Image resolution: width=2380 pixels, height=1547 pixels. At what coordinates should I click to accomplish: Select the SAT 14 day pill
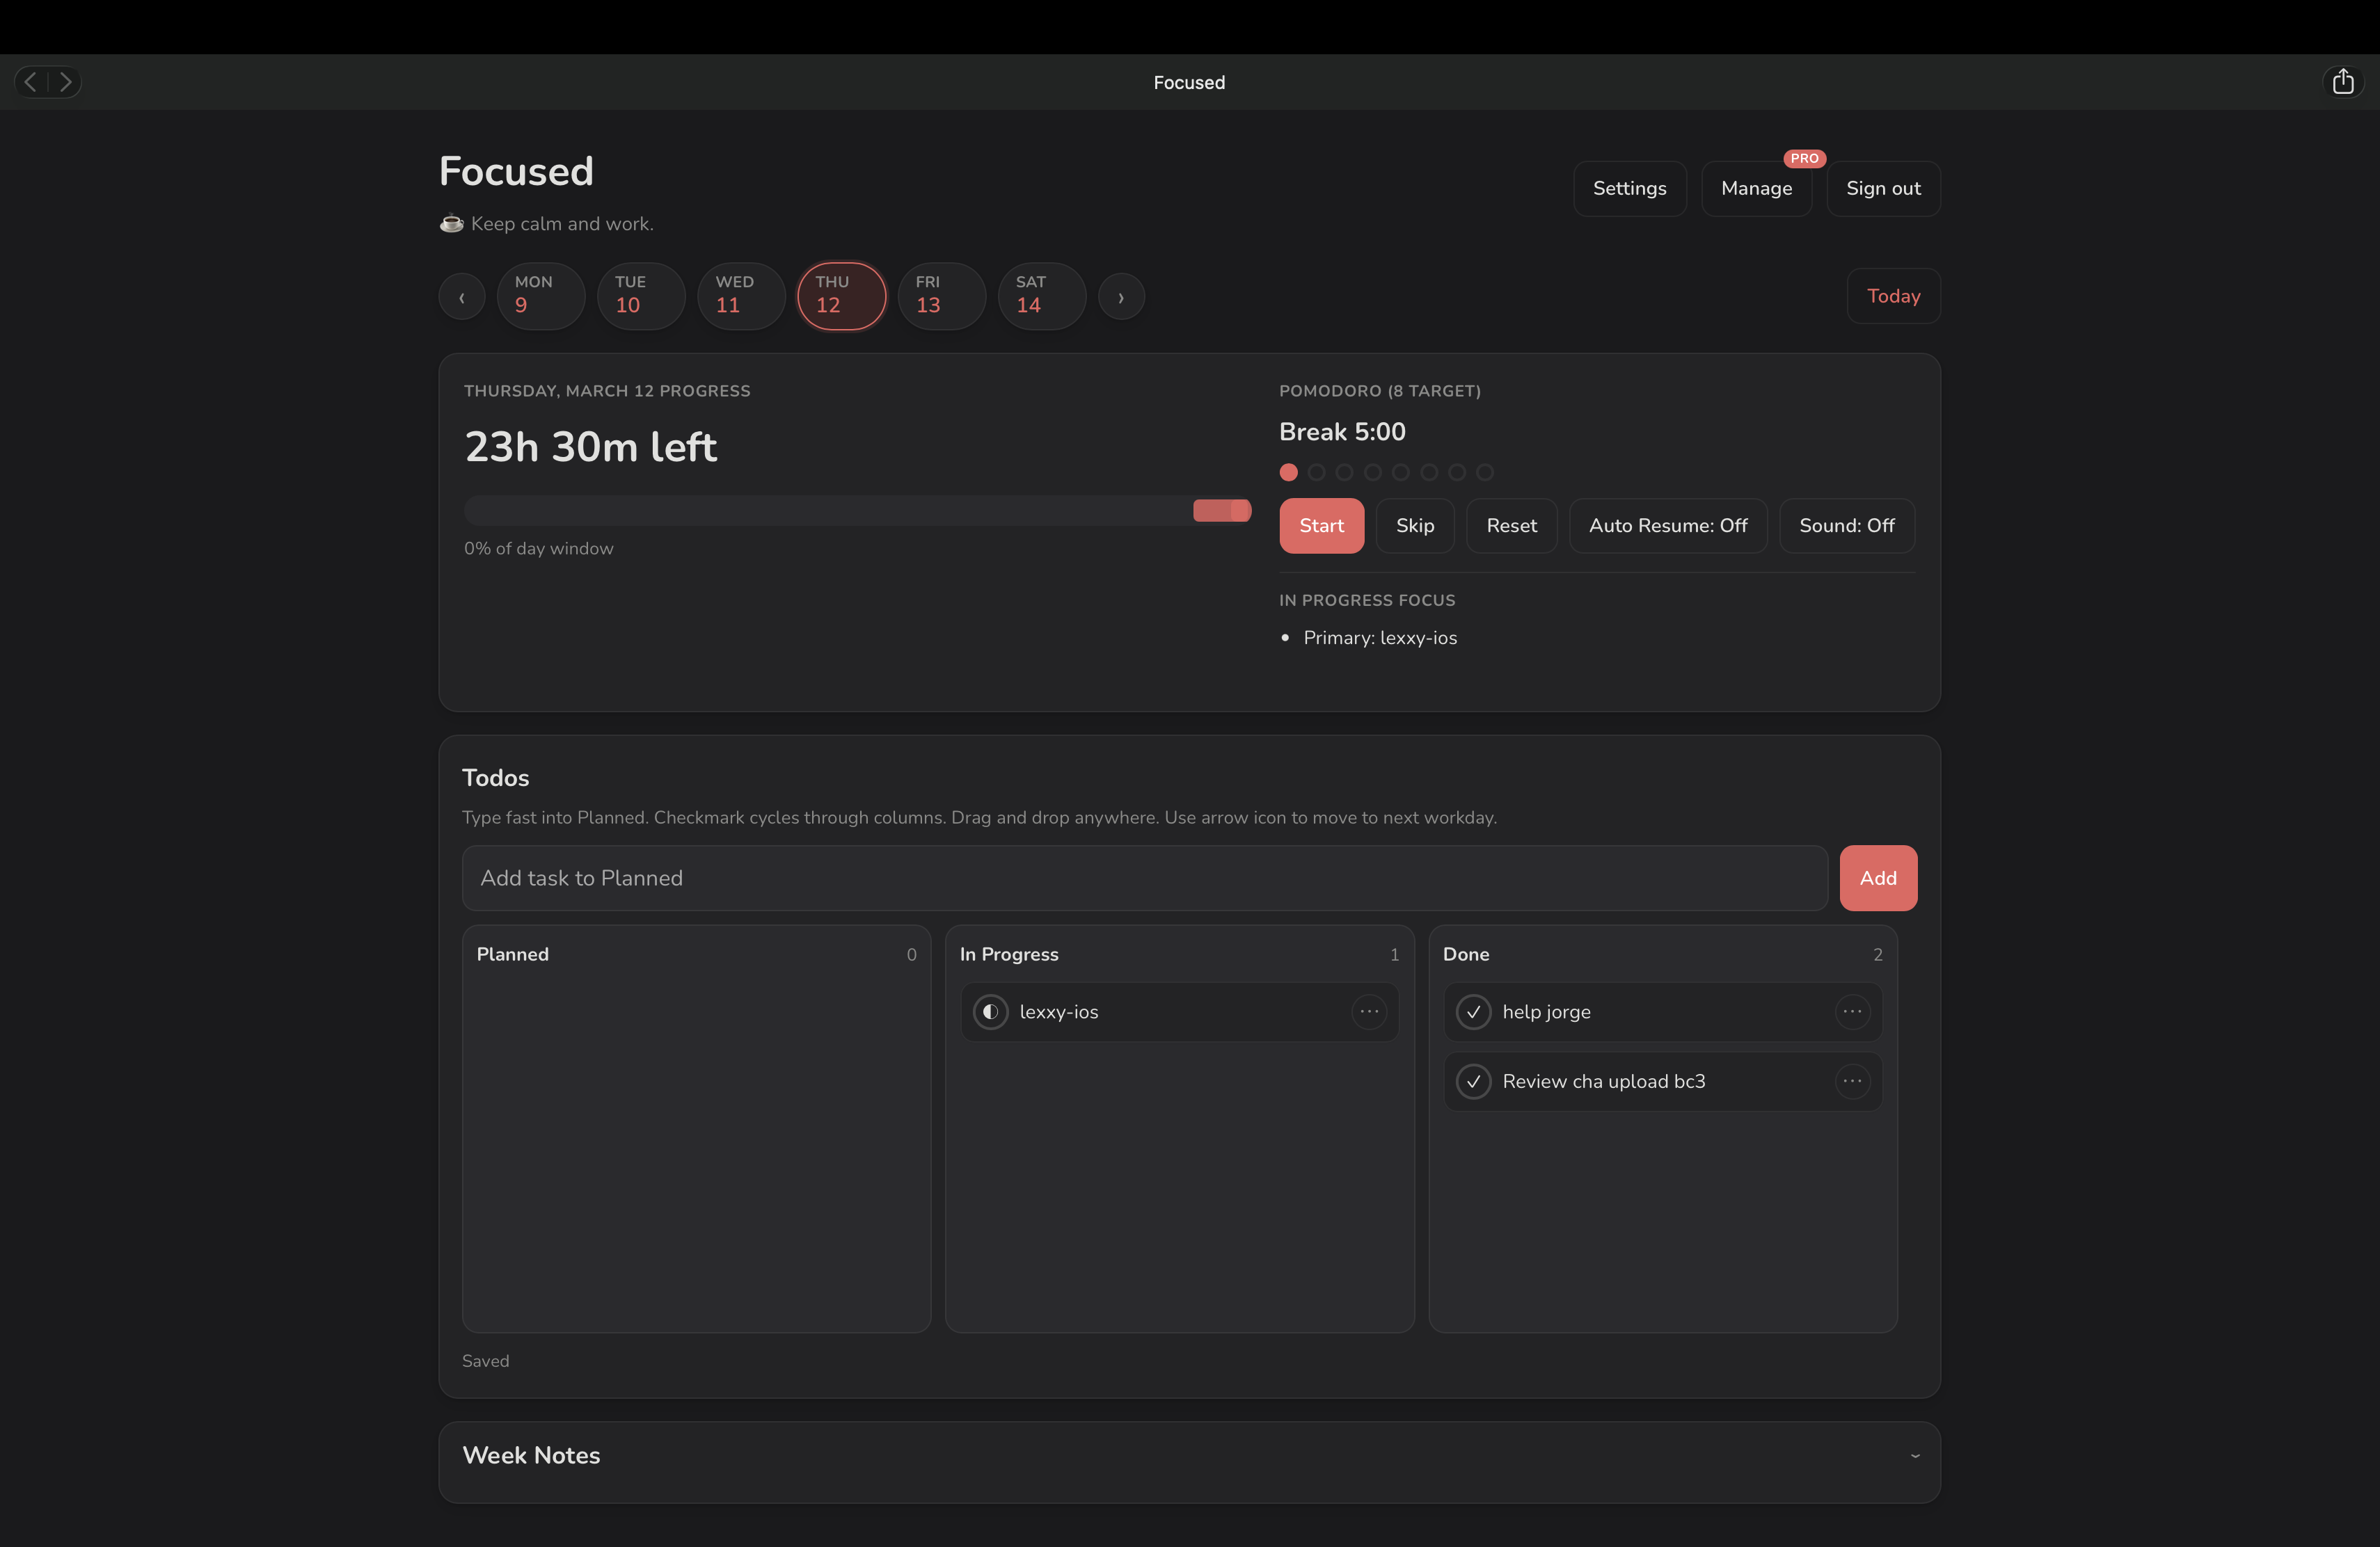click(1041, 296)
